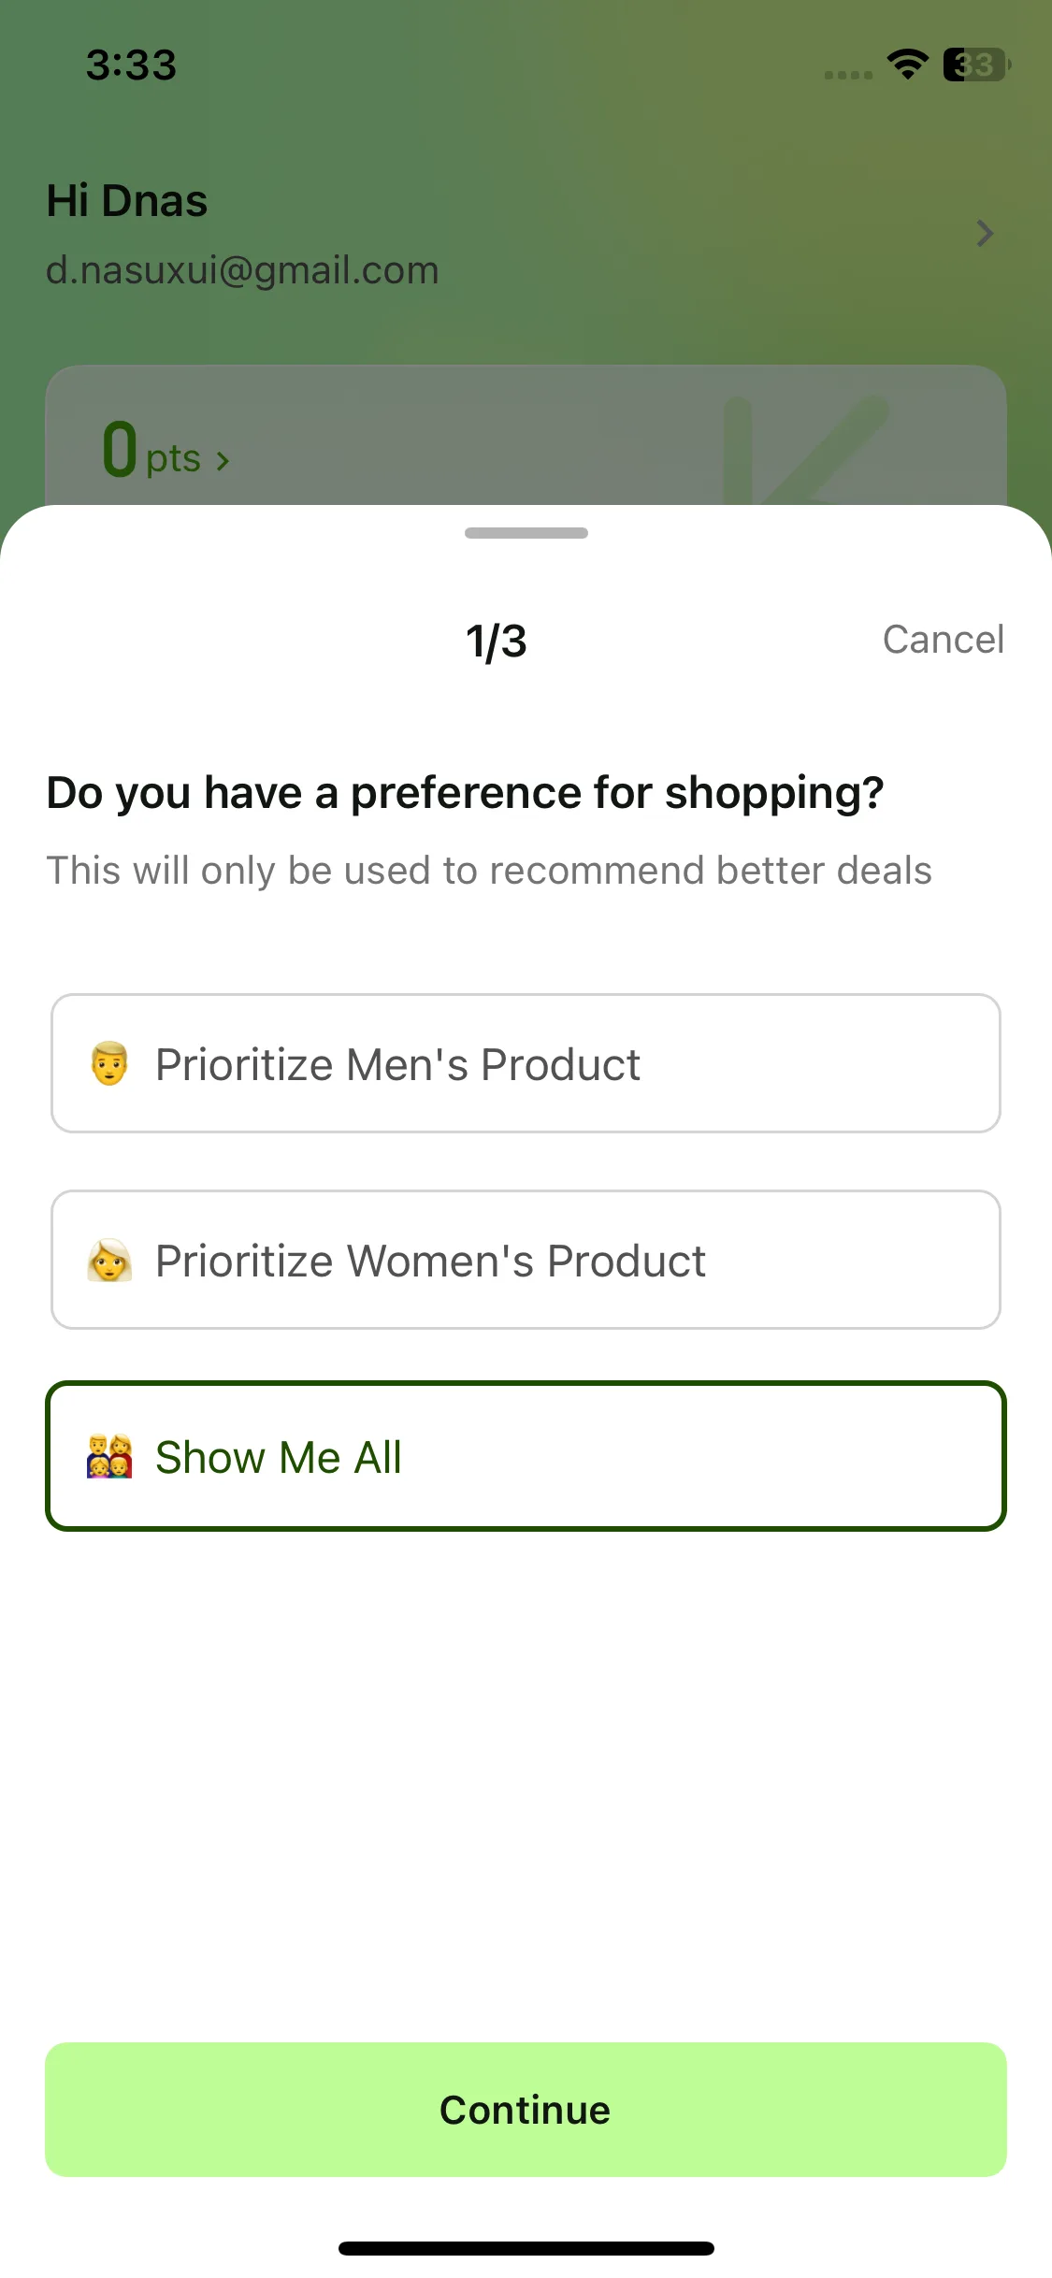Select Prioritize Men's Product option
This screenshot has width=1052, height=2278.
526,1063
